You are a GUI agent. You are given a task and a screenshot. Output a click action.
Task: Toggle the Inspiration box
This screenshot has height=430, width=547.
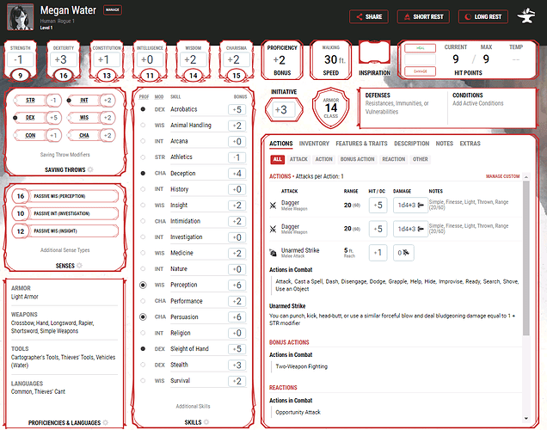374,53
